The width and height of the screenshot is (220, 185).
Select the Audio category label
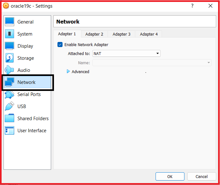coord(24,70)
